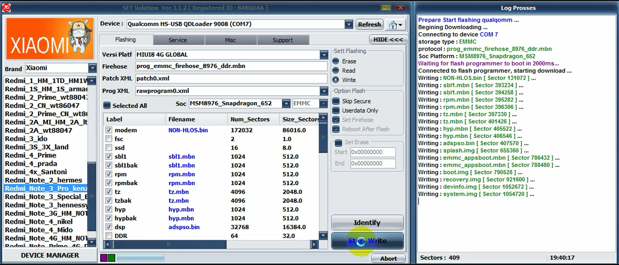Toggle Userdata Only option
The width and height of the screenshot is (619, 265).
pos(336,110)
